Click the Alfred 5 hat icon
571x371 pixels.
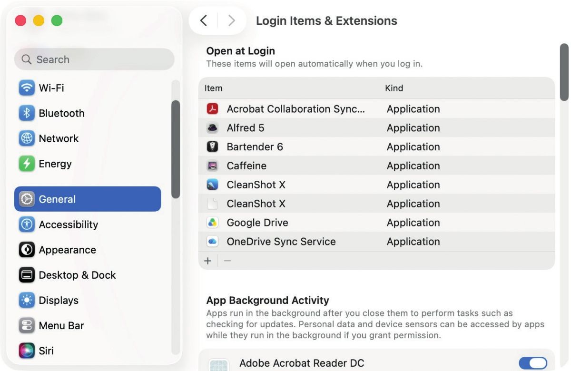click(x=212, y=128)
